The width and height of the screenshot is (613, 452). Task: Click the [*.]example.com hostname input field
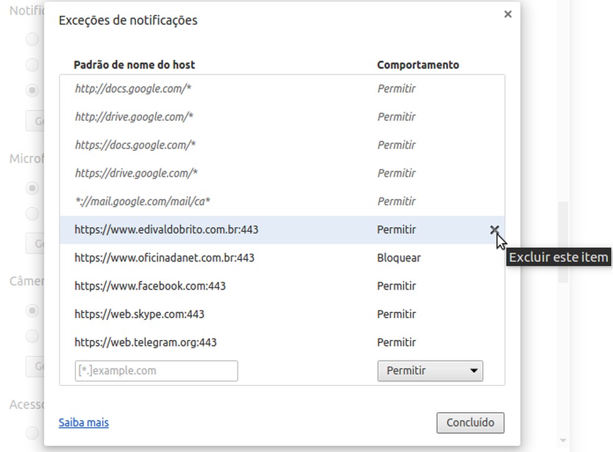[156, 370]
